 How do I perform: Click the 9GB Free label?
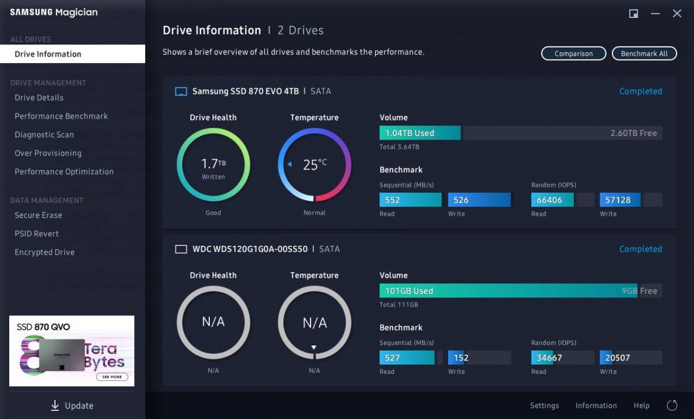[640, 291]
